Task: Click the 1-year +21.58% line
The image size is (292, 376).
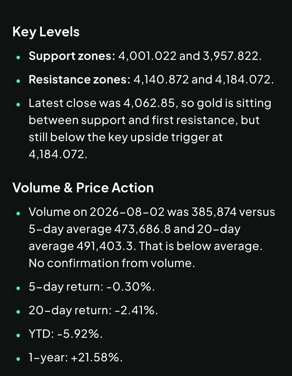Action: coord(76,358)
